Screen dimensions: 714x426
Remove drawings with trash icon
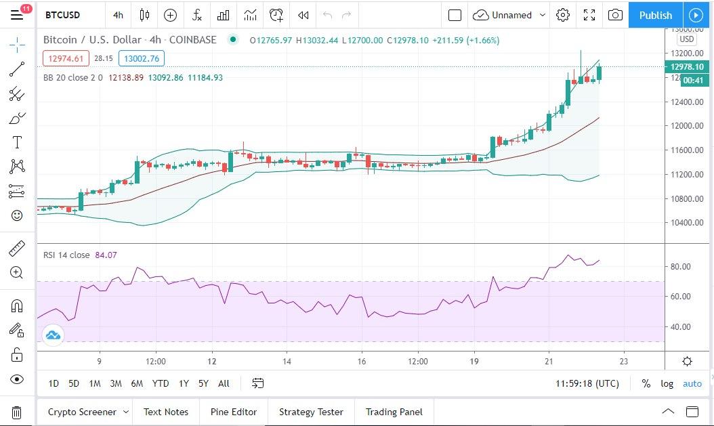[16, 412]
